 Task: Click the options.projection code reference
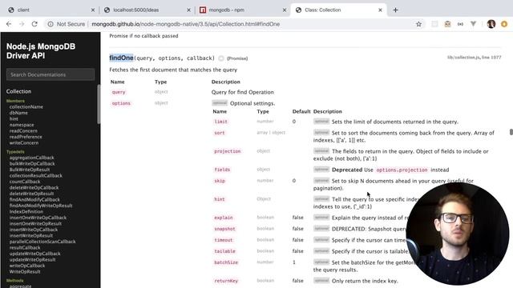pyautogui.click(x=402, y=170)
